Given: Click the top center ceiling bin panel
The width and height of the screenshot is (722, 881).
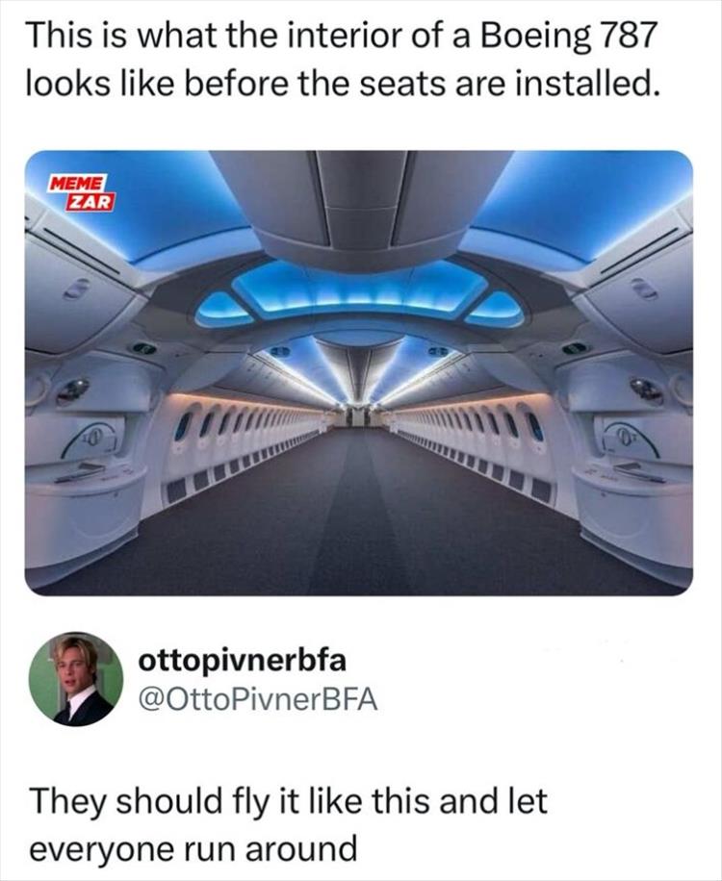Looking at the screenshot, I should (361, 202).
